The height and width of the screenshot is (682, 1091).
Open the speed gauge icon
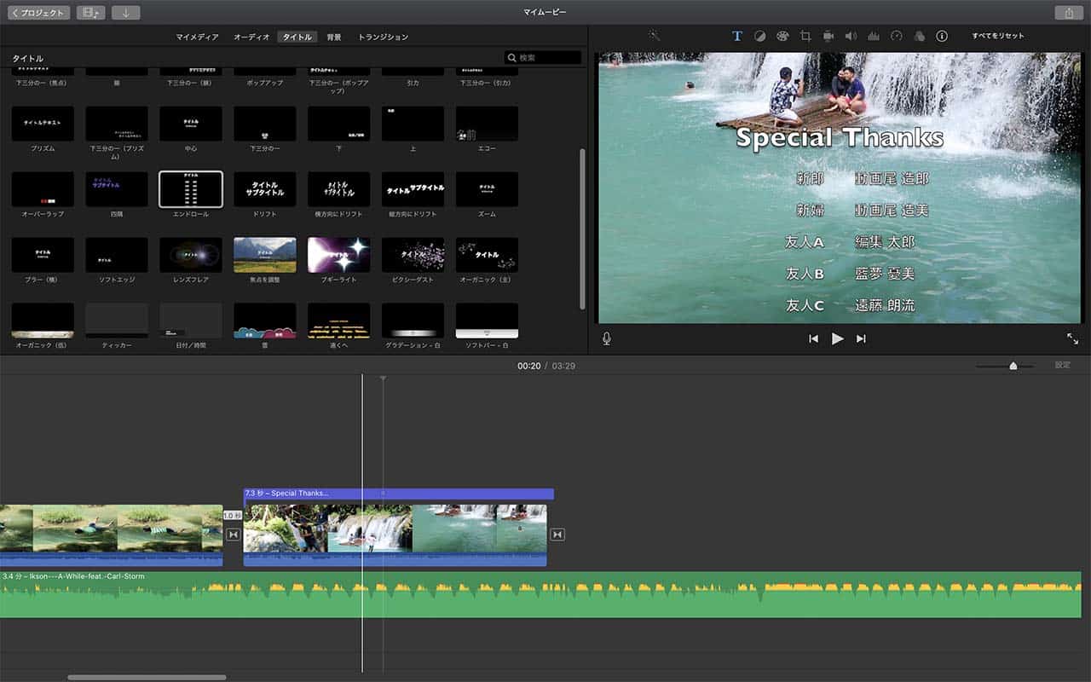896,36
